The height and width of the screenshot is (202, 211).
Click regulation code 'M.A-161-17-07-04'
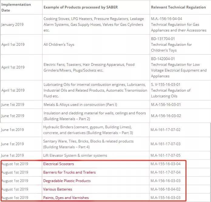click(x=165, y=172)
